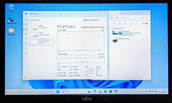Click the taskbar 検索 search box

tap(74, 91)
